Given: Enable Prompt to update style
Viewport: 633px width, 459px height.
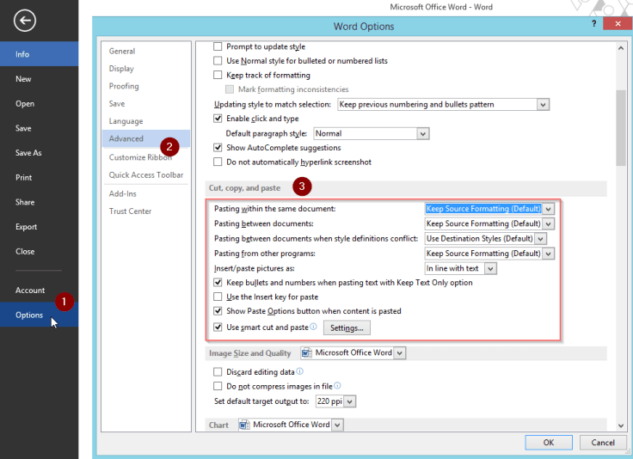Looking at the screenshot, I should [x=218, y=46].
